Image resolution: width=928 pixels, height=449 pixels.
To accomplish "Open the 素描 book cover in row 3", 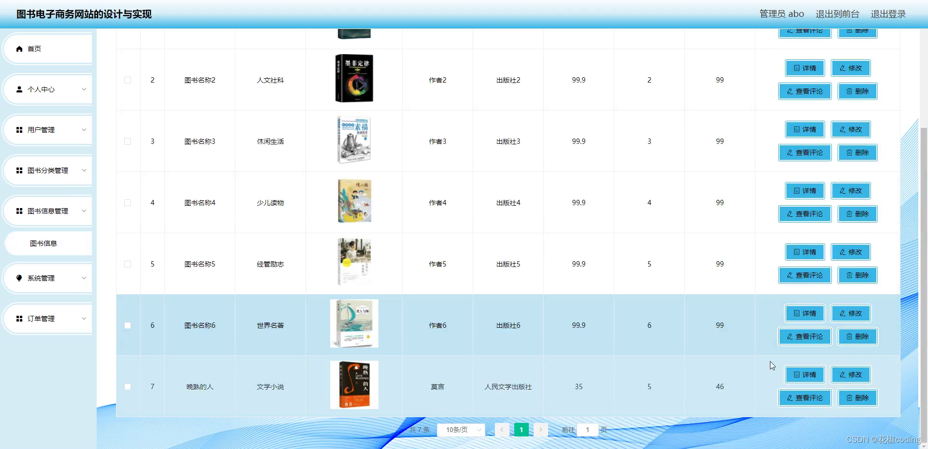I will (354, 140).
